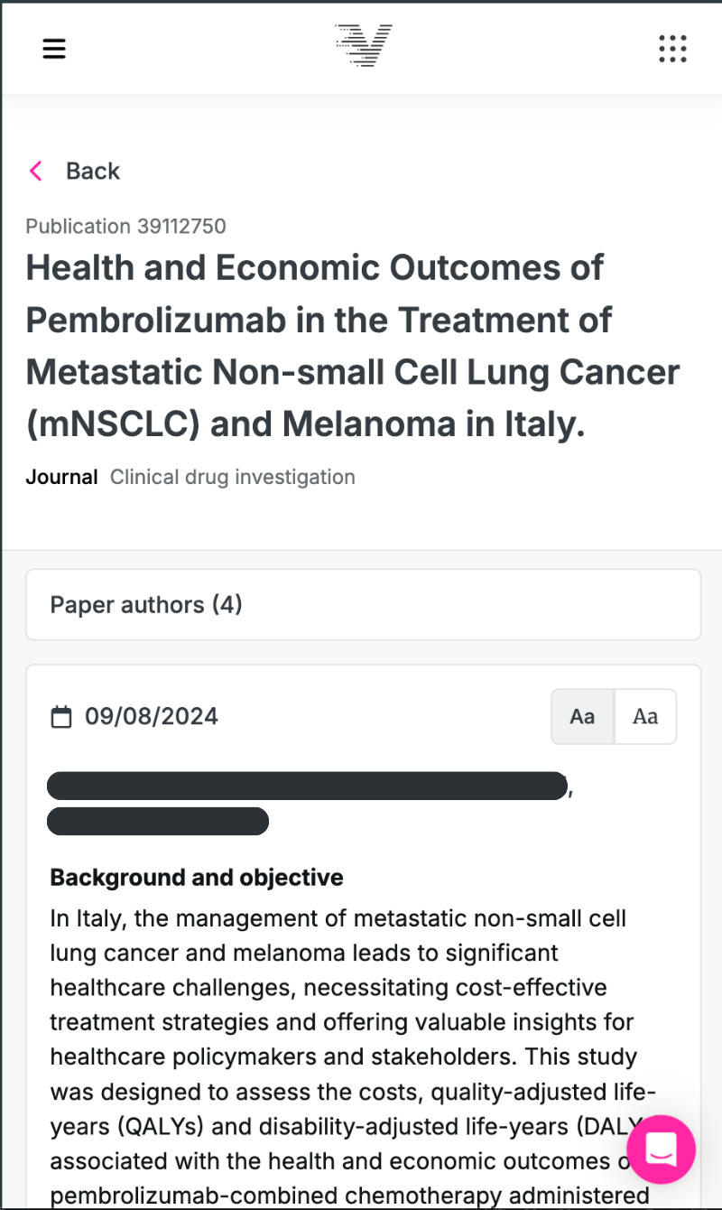Click the 09/08/2024 publication date

(x=152, y=717)
